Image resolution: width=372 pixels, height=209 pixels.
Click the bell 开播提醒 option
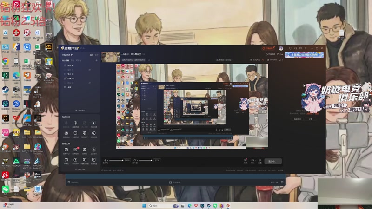point(271,54)
